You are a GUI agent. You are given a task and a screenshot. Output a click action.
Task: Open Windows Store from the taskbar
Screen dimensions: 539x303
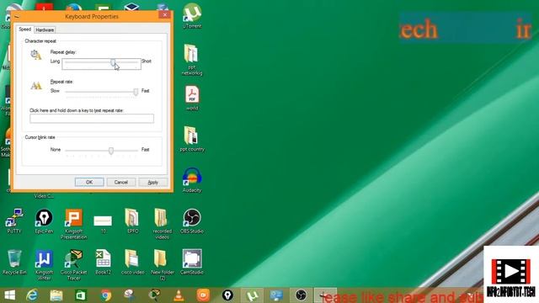pyautogui.click(x=81, y=295)
